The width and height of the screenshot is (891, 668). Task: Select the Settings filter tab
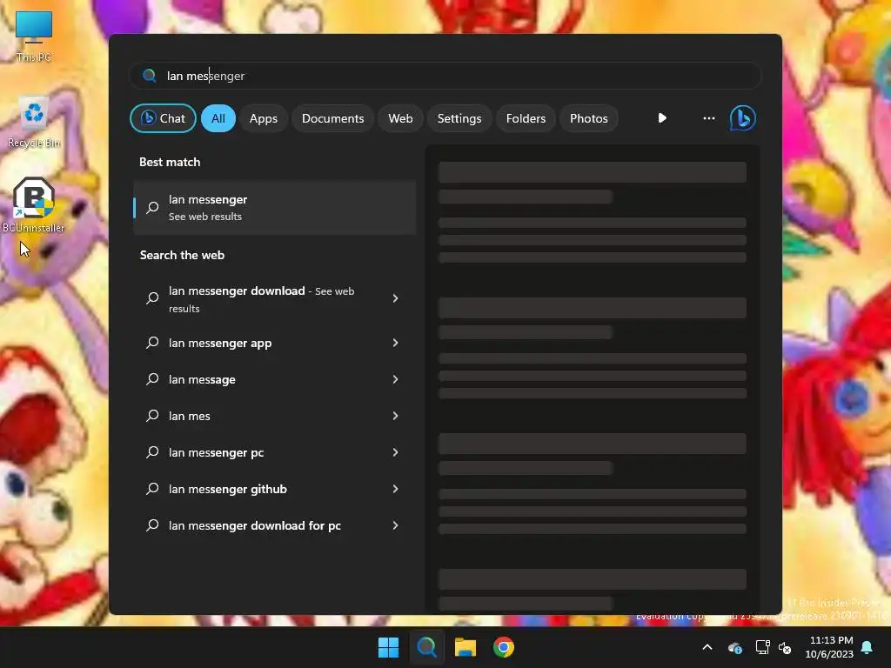click(x=459, y=118)
